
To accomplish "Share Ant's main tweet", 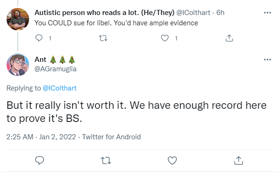I will (239, 160).
